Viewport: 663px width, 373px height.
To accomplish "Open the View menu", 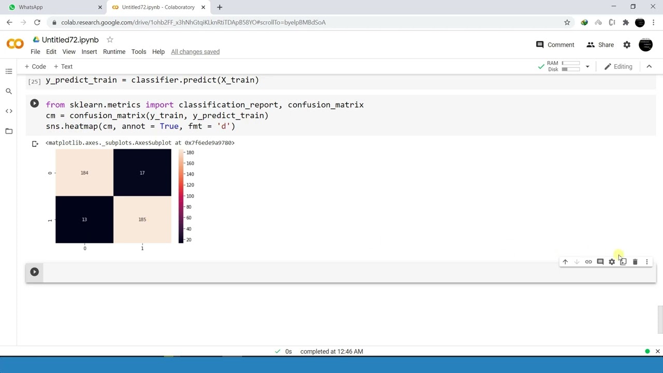I will point(69,52).
